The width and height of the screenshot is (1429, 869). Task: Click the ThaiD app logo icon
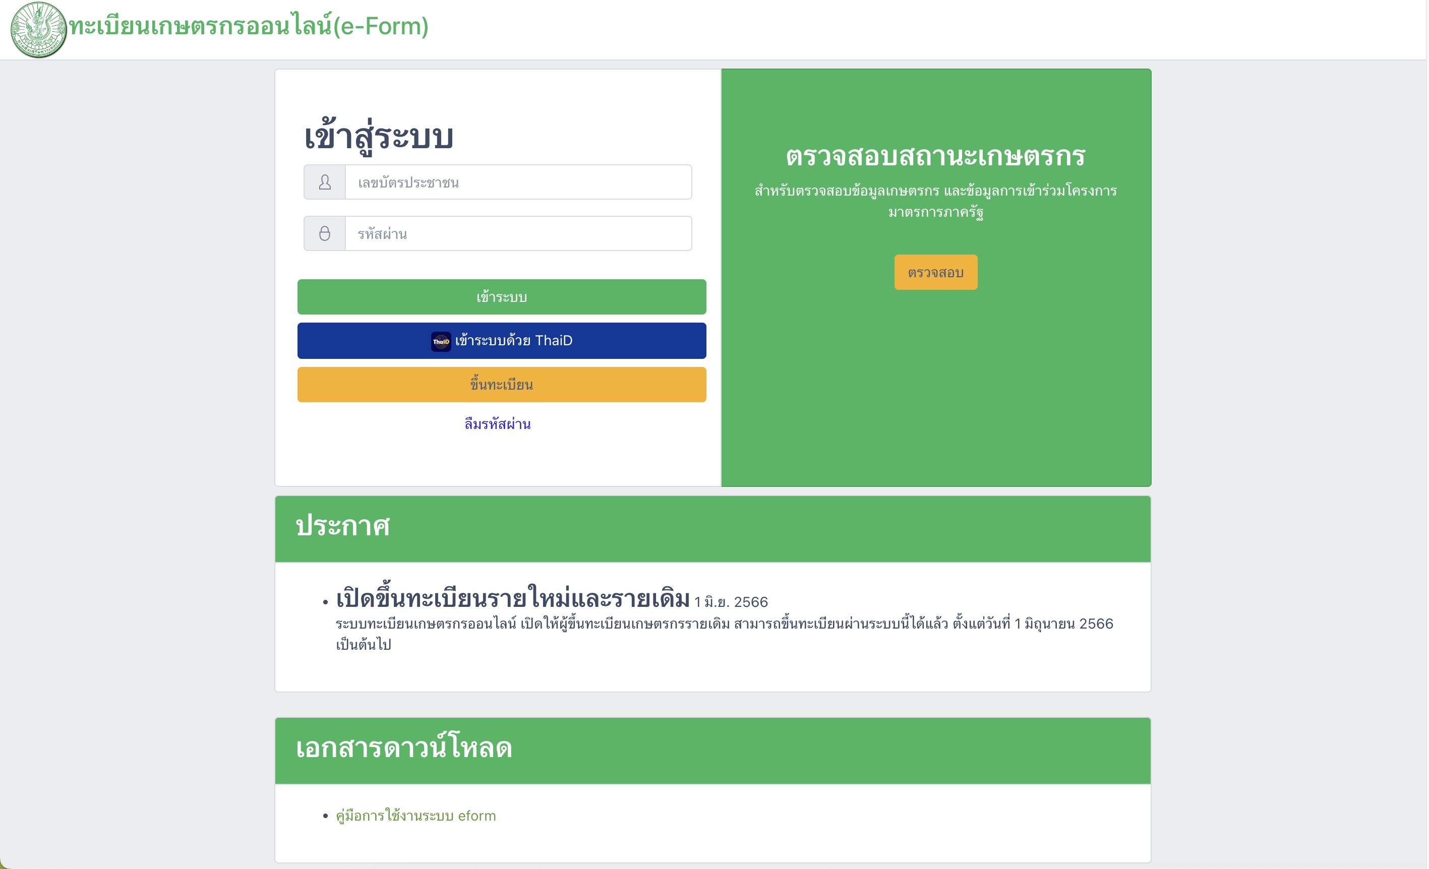tap(441, 341)
